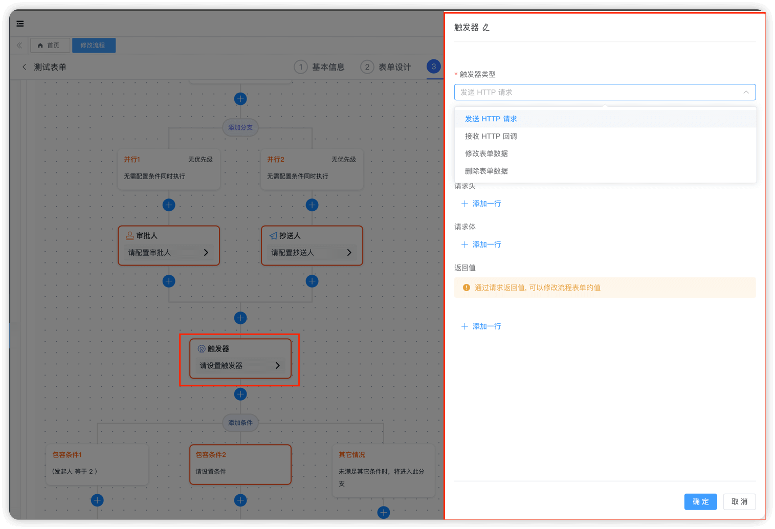Select 接收 HTTP 回调 option
The height and width of the screenshot is (529, 775).
pyautogui.click(x=491, y=136)
